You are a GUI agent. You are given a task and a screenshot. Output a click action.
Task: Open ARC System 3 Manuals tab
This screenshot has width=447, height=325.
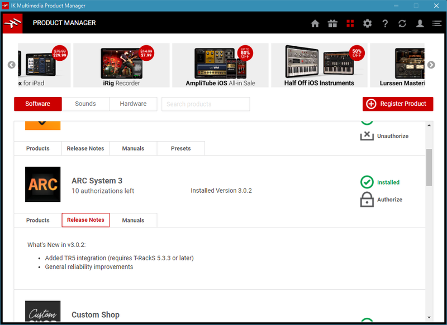(133, 220)
